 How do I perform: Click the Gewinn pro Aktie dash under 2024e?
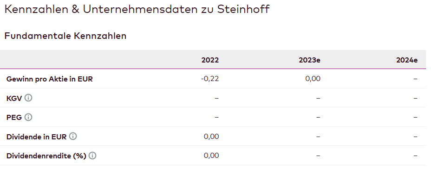click(415, 79)
